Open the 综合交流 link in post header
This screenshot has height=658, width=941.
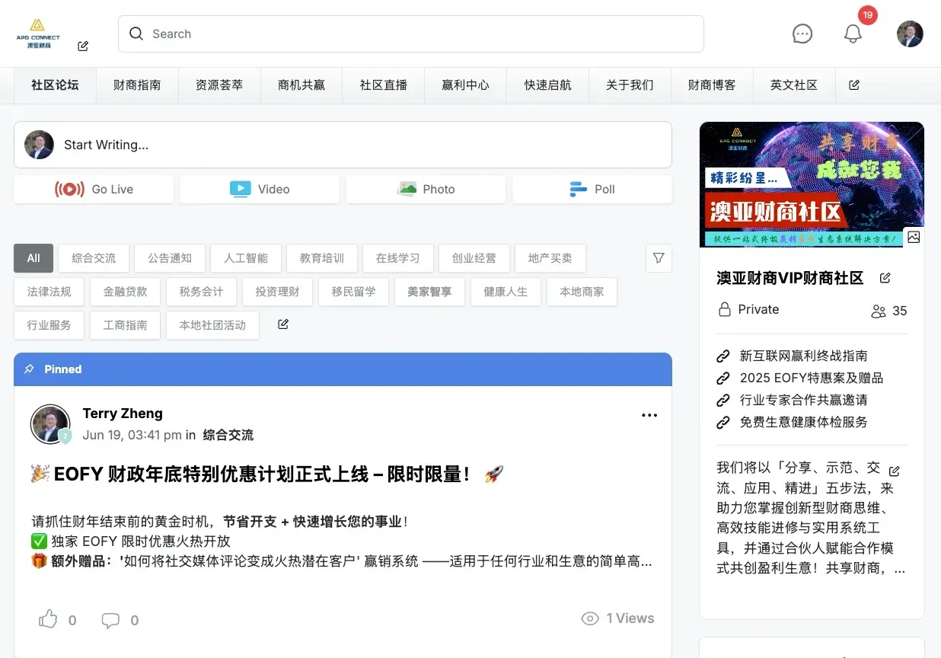[x=228, y=435]
